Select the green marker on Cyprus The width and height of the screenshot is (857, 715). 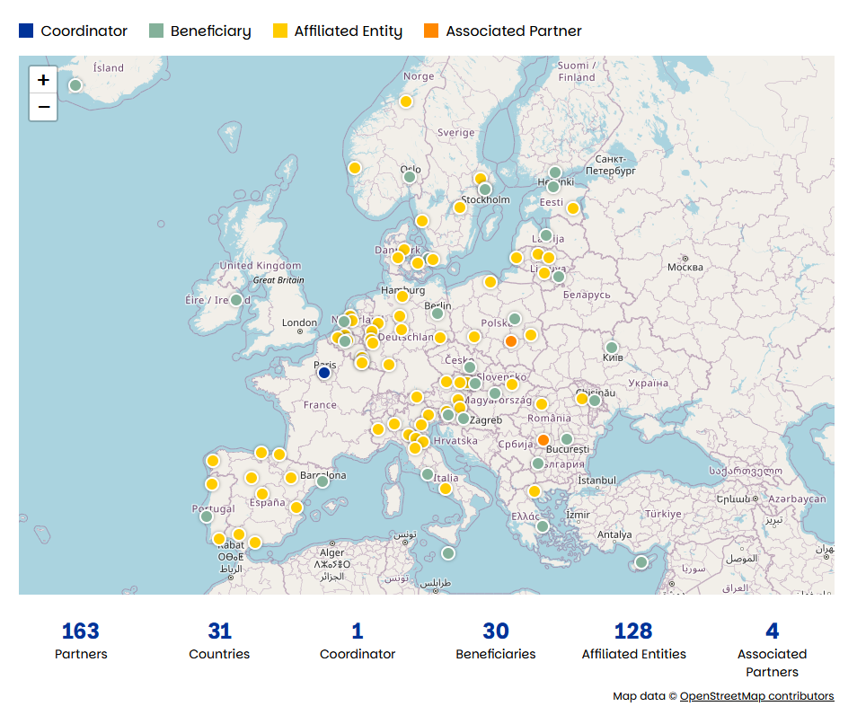click(x=641, y=561)
